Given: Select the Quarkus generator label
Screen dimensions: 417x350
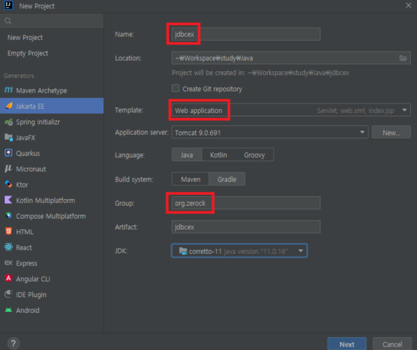Looking at the screenshot, I should point(28,153).
